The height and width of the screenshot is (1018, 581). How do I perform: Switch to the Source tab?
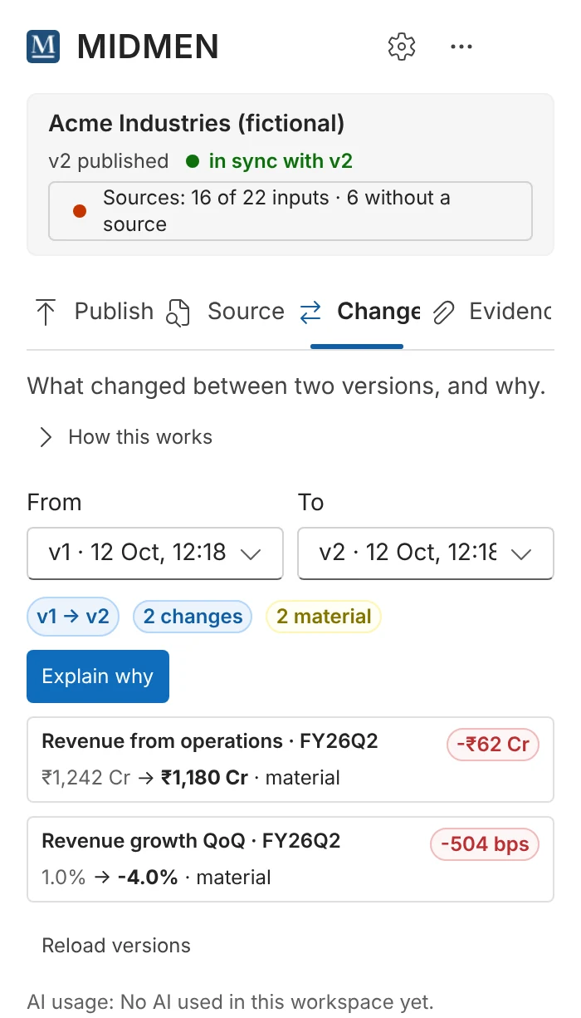point(226,312)
